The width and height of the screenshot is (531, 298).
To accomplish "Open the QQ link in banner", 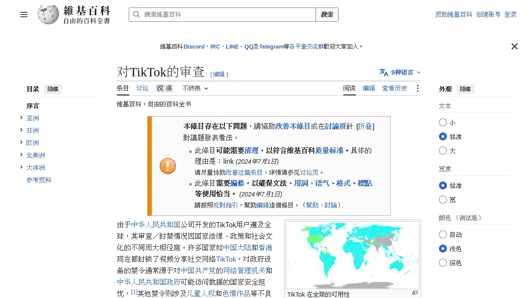I will click(x=249, y=46).
